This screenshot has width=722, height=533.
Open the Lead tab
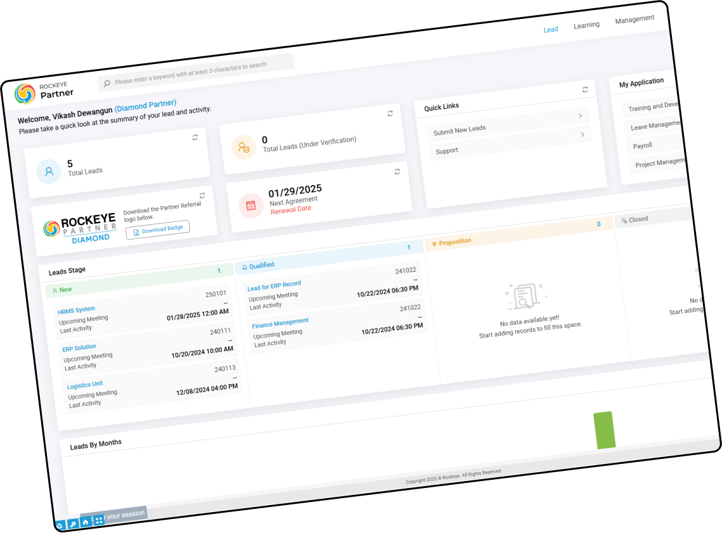[551, 29]
